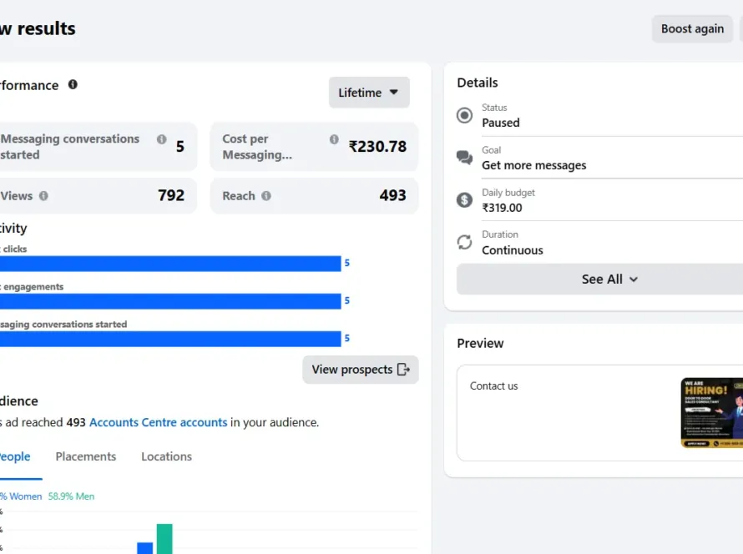Click the info icon next to Reach
The width and height of the screenshot is (743, 554).
click(266, 196)
